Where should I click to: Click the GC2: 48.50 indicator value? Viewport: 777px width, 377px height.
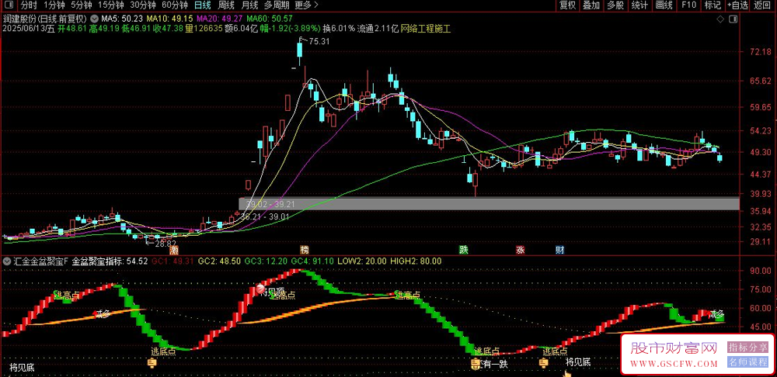(219, 261)
